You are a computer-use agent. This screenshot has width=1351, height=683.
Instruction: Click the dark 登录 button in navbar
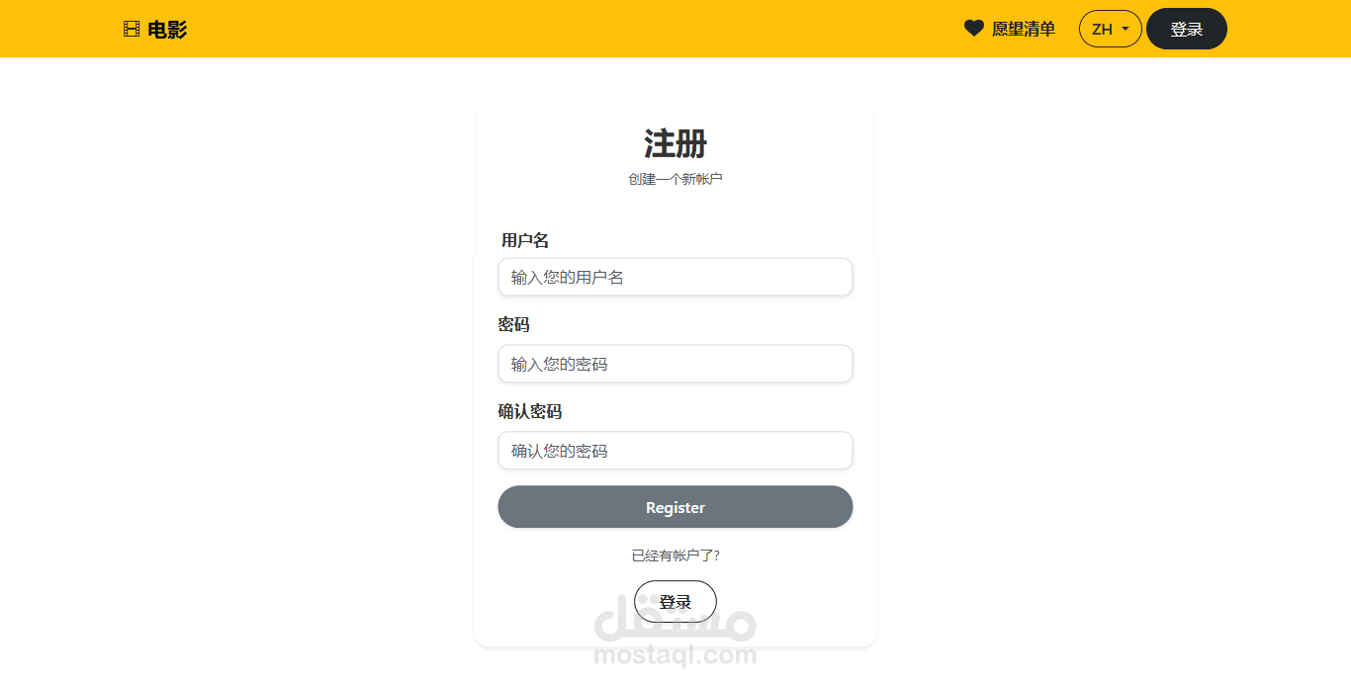[x=1187, y=29]
